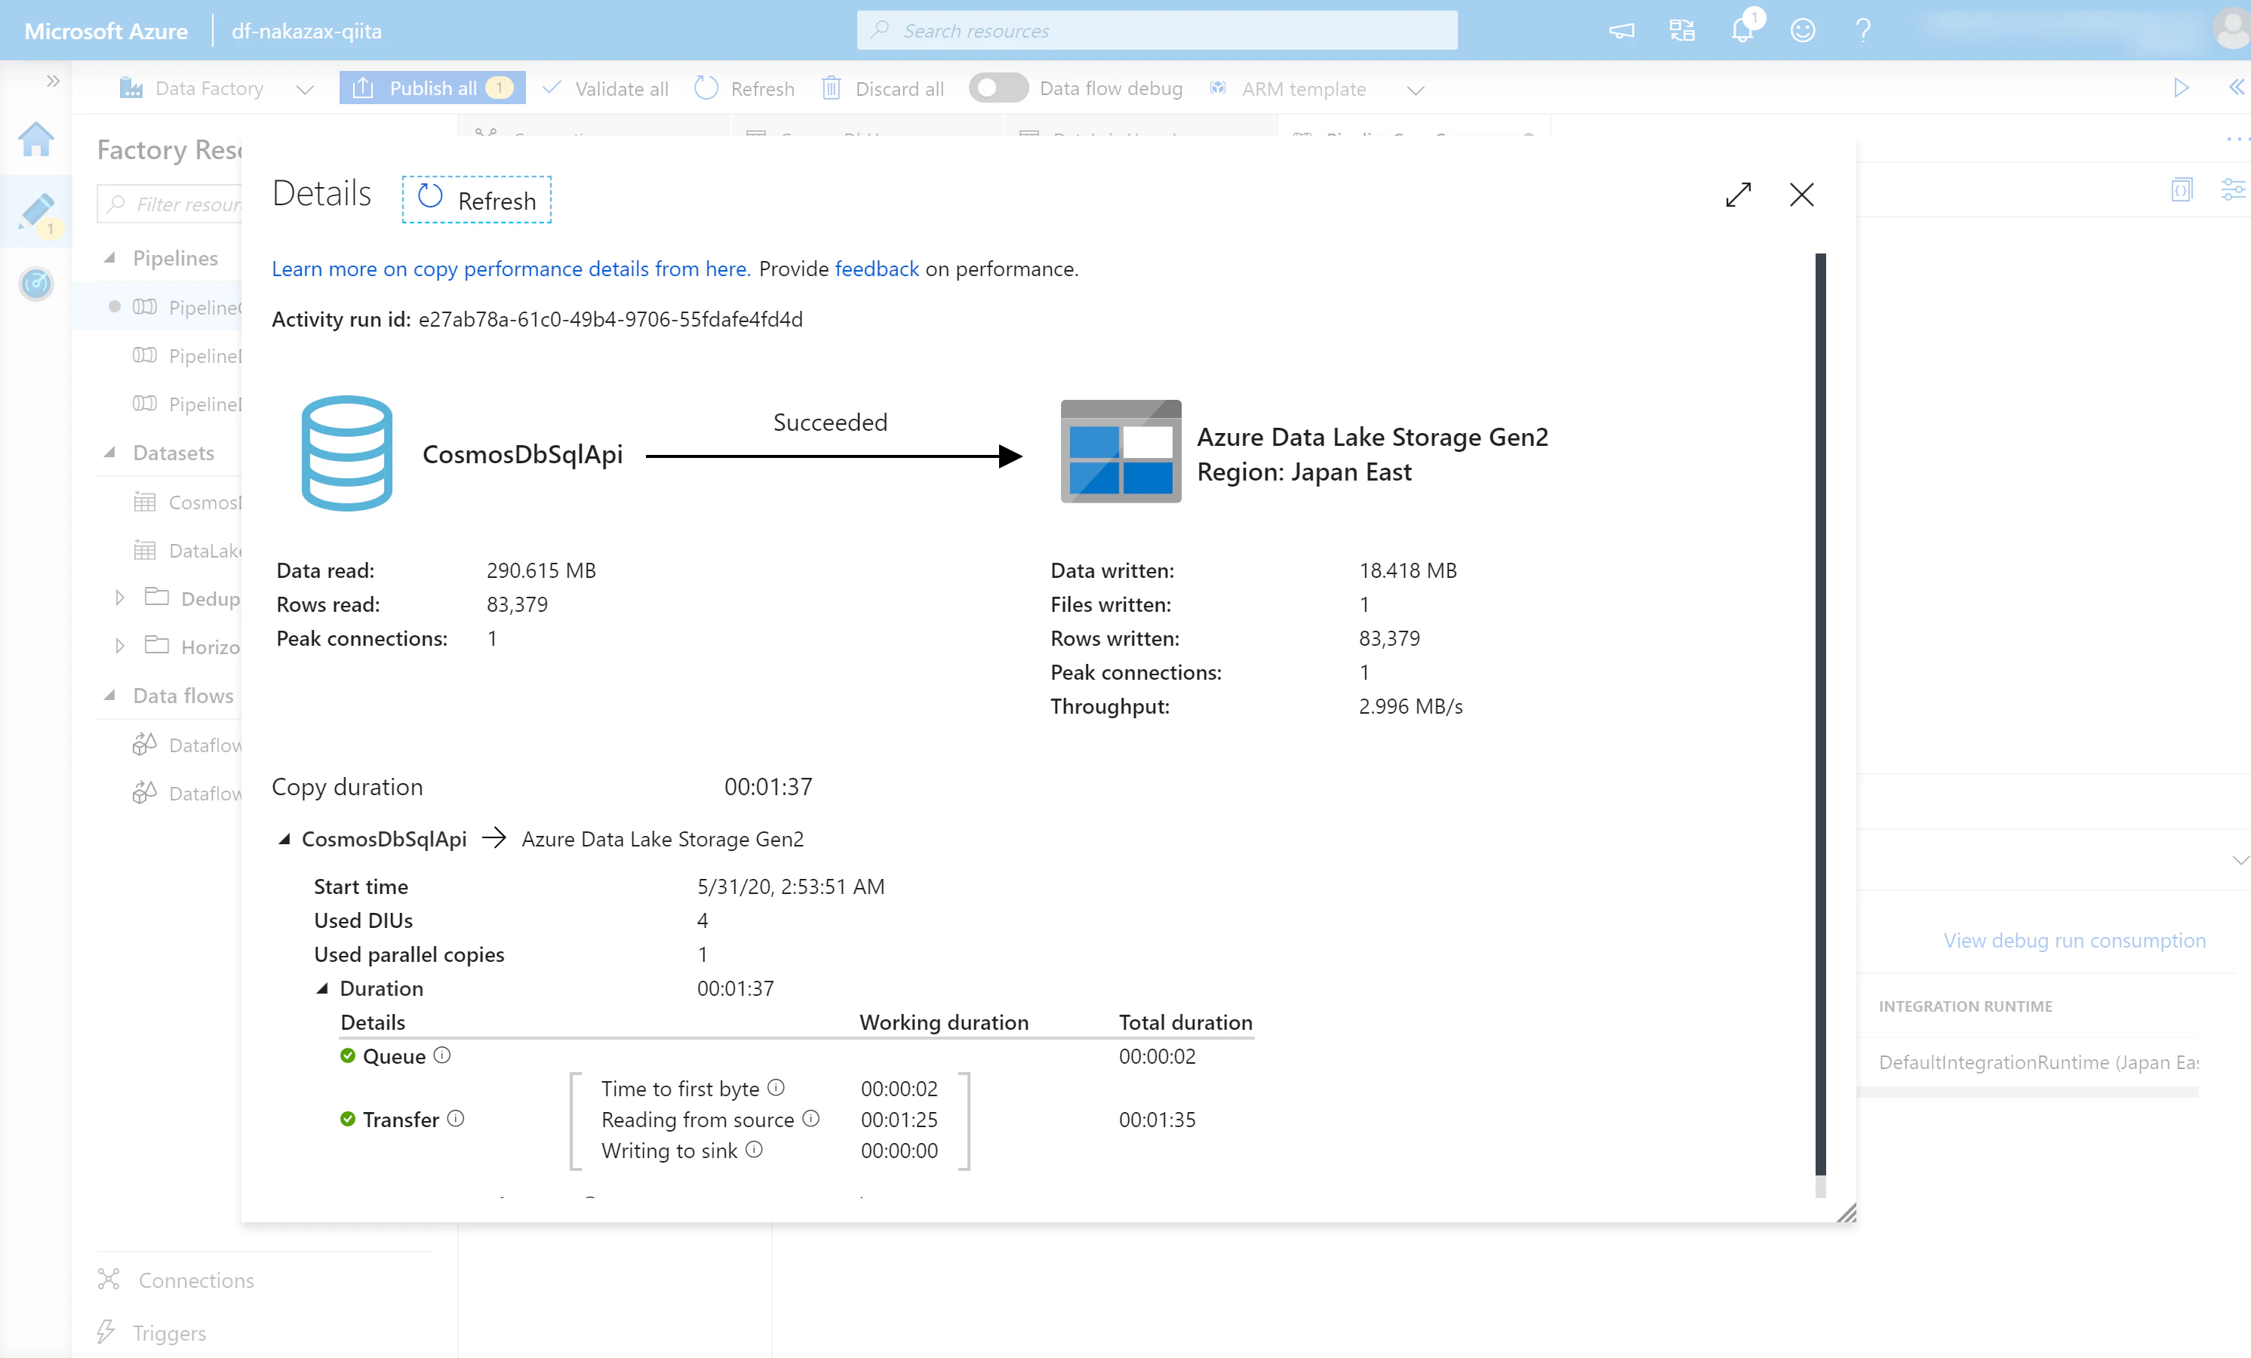Expand the left navigation double chevron

53,81
